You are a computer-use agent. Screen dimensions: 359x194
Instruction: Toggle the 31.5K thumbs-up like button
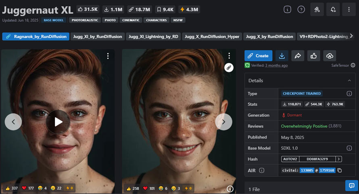(x=88, y=9)
